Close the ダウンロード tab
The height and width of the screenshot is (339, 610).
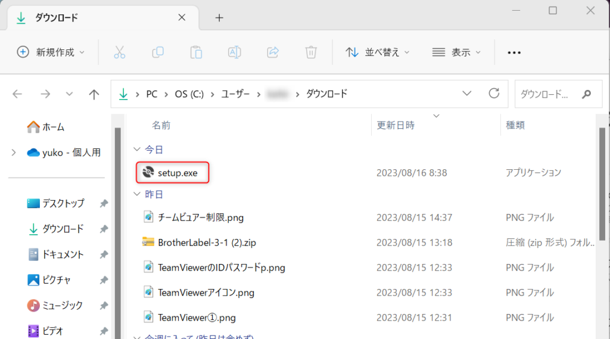coord(182,17)
